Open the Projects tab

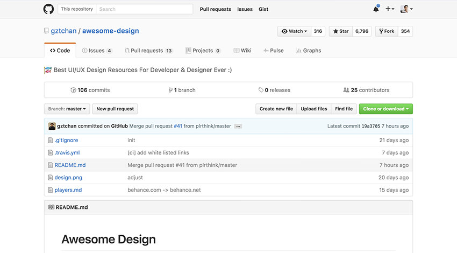pos(203,51)
